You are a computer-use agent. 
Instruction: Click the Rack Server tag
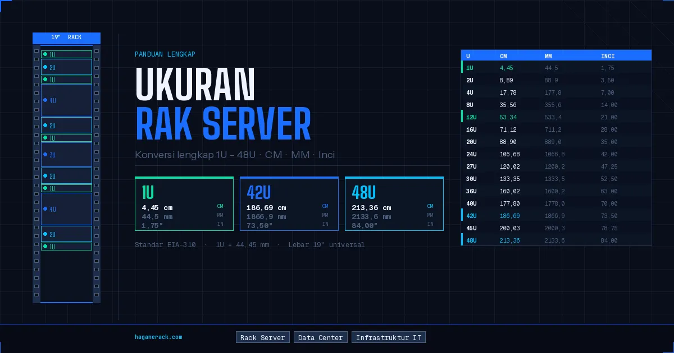point(263,337)
